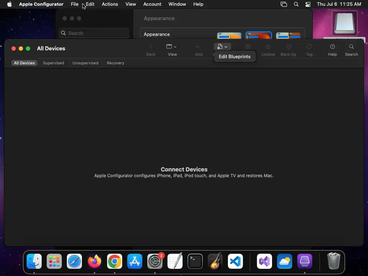Open Visual Studio from the Dock

pos(264,261)
